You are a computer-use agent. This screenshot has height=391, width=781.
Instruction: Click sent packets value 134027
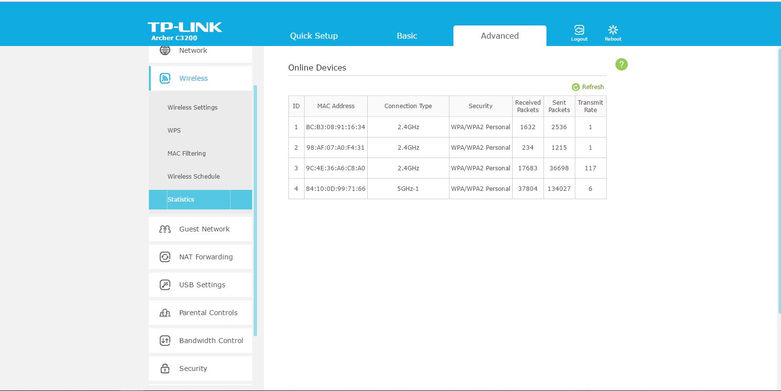[559, 189]
